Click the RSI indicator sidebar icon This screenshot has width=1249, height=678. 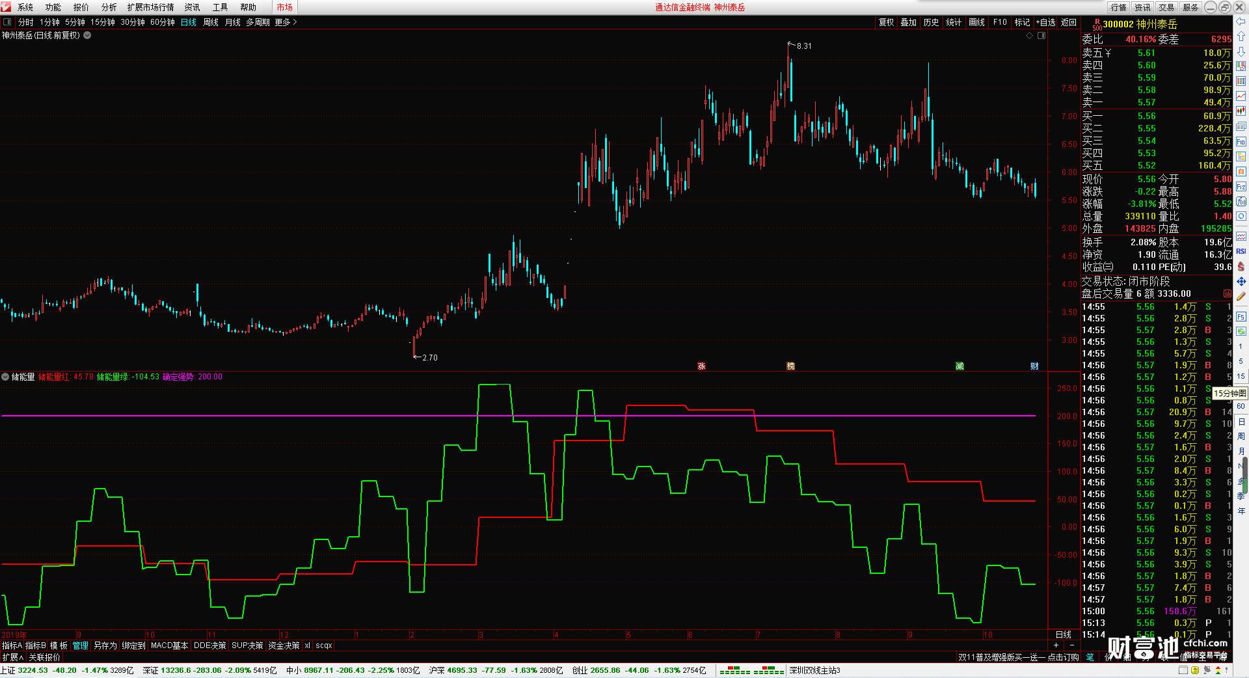[1241, 251]
